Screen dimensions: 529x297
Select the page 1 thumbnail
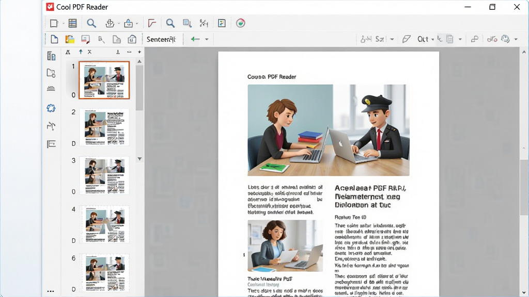click(104, 80)
